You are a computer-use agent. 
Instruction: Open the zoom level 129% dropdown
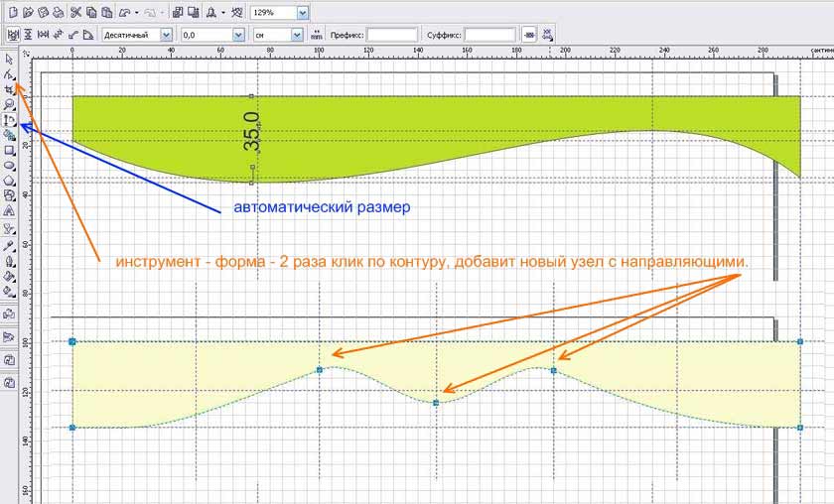coord(302,13)
